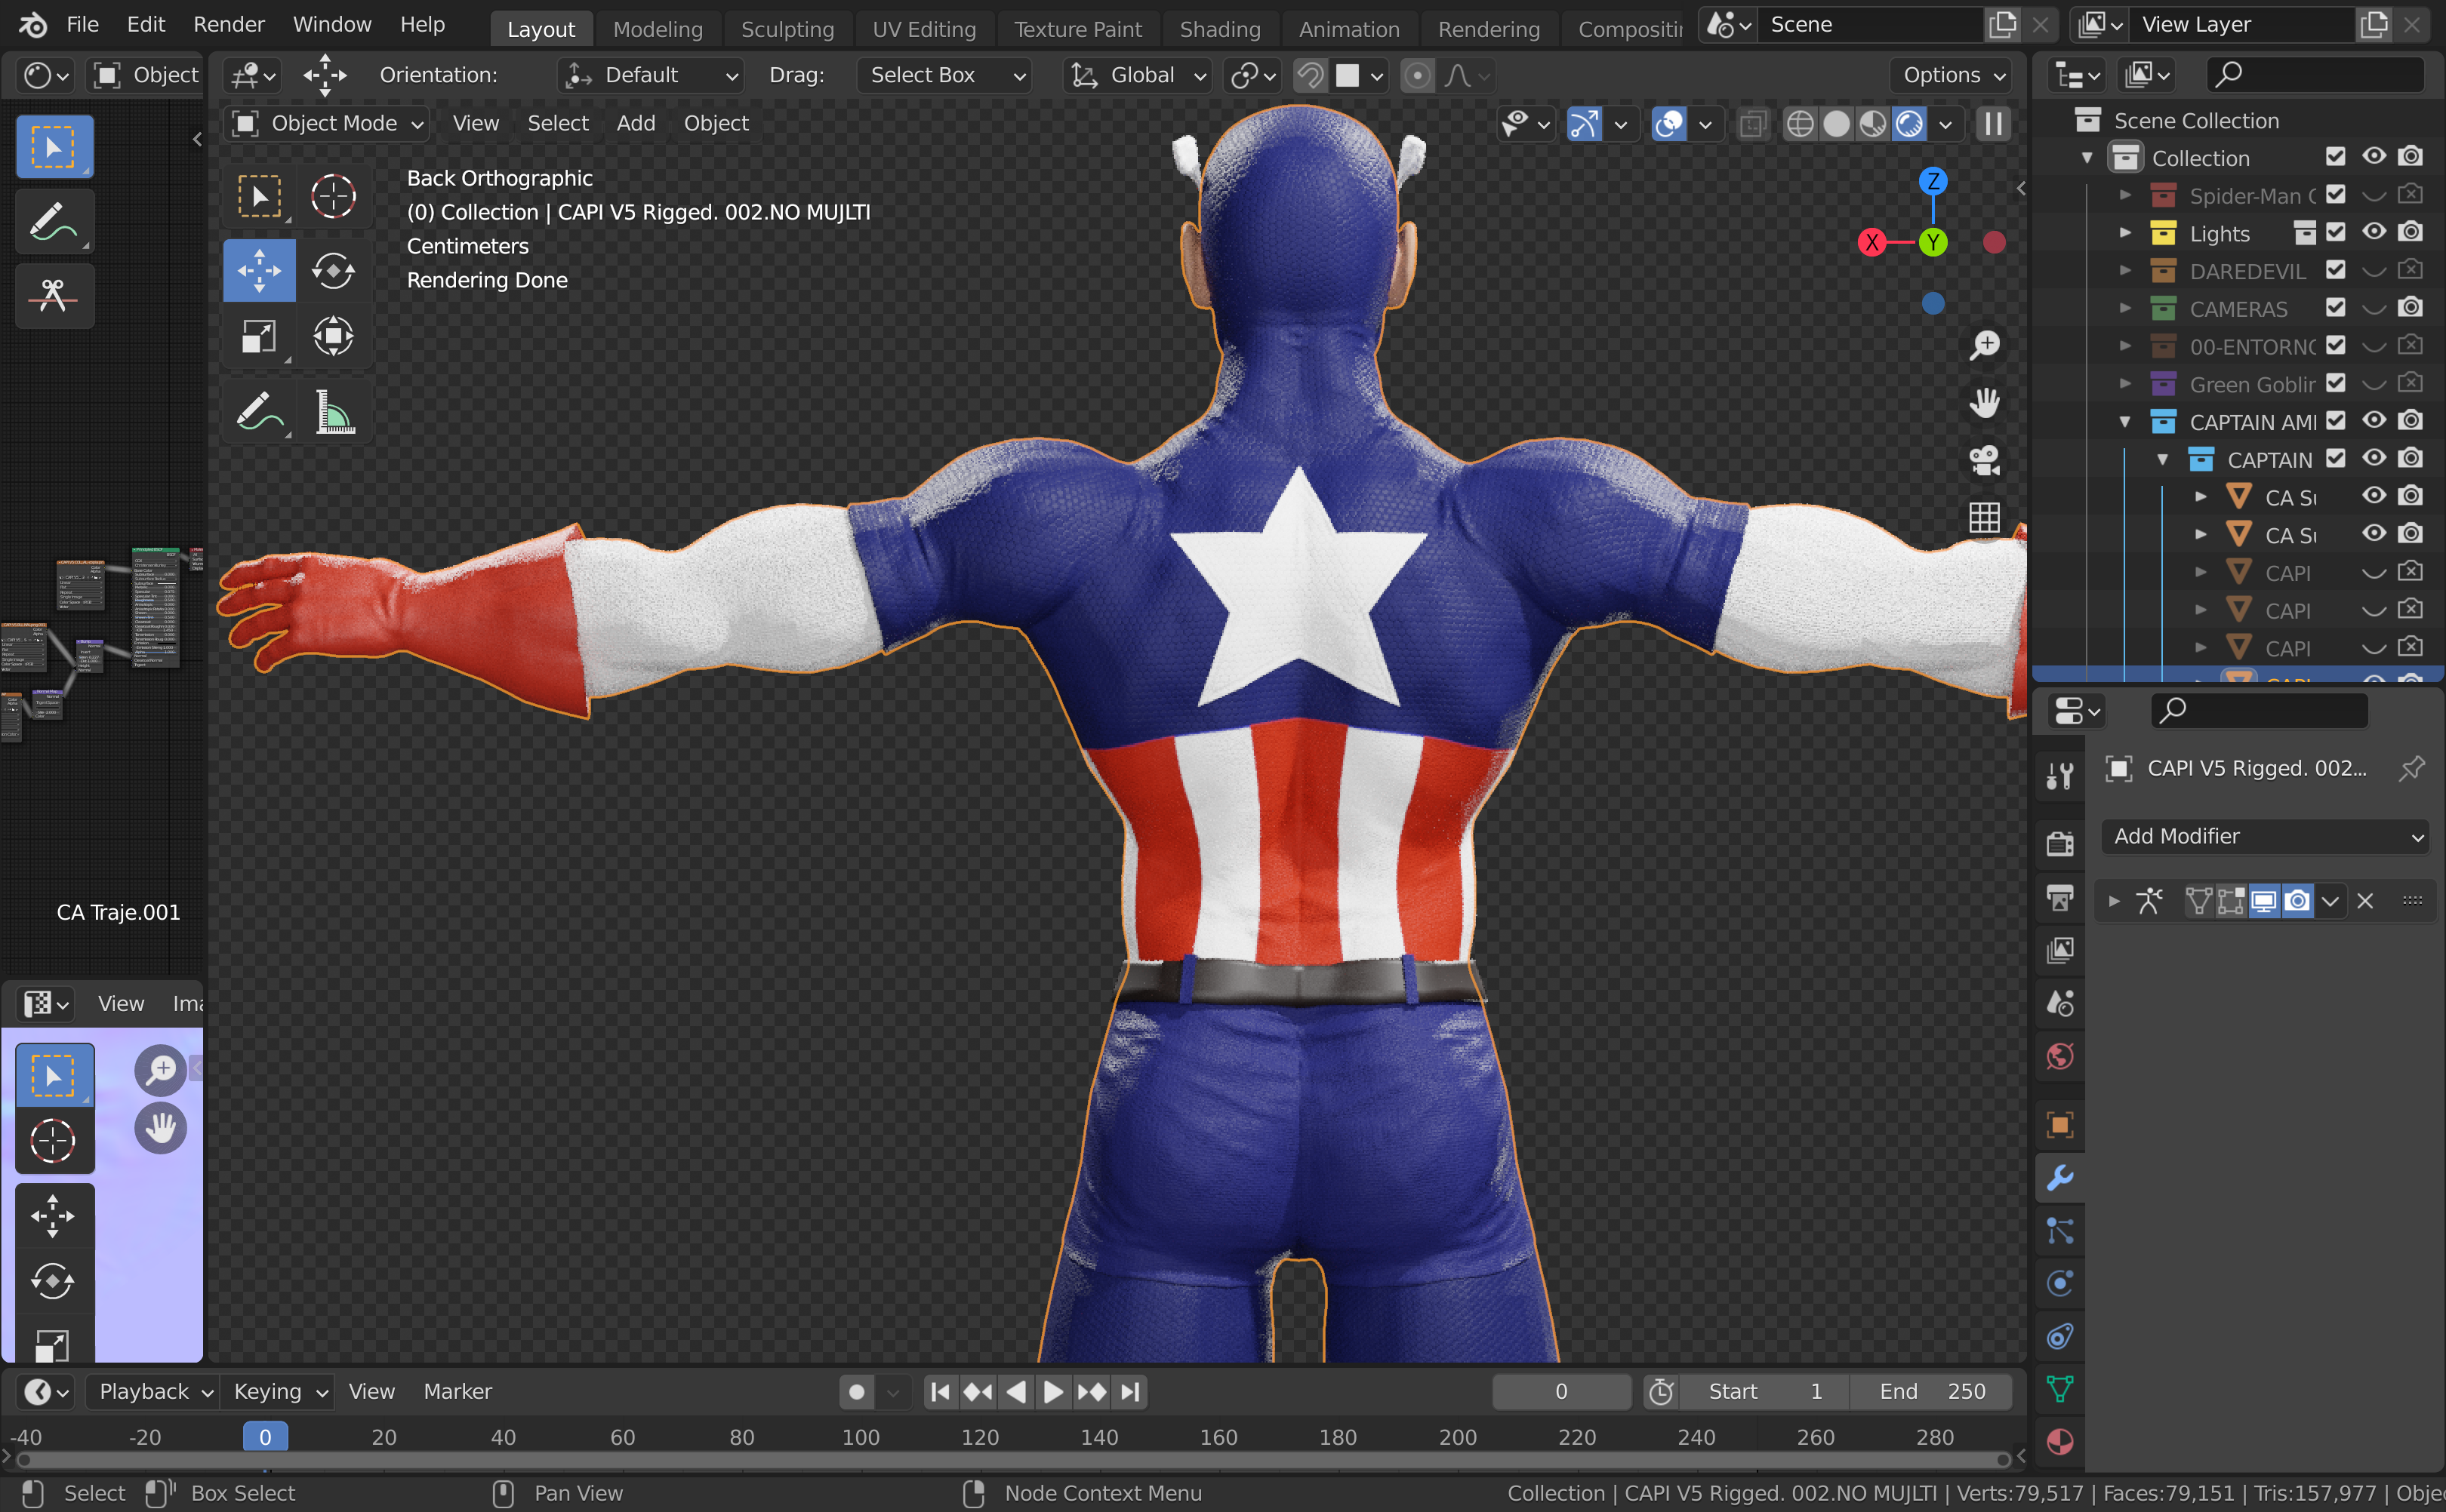Collapse the CAPTAIN AMI collection
This screenshot has width=2446, height=1512.
tap(2125, 422)
